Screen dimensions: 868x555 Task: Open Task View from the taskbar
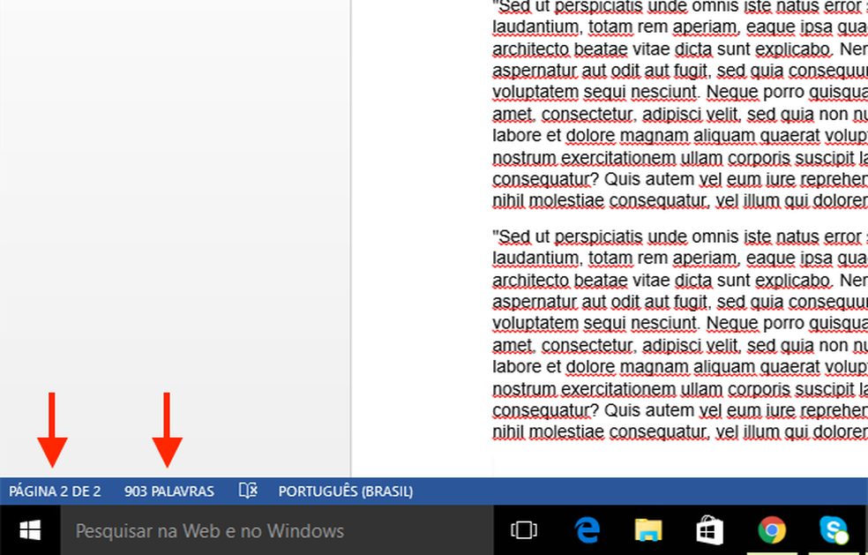(x=524, y=529)
